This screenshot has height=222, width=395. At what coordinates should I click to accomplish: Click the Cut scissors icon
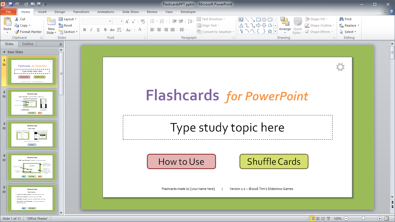[17, 19]
